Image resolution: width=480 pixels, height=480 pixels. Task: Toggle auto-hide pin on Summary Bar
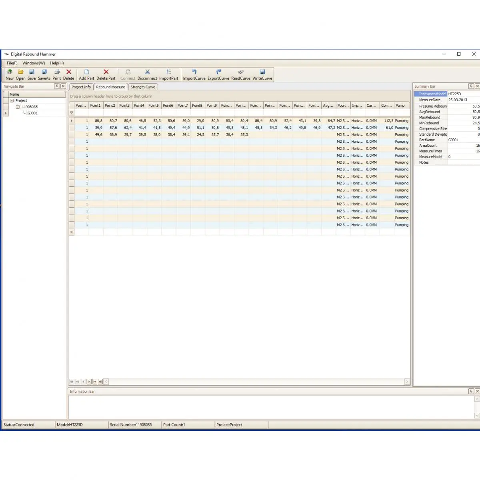(471, 86)
